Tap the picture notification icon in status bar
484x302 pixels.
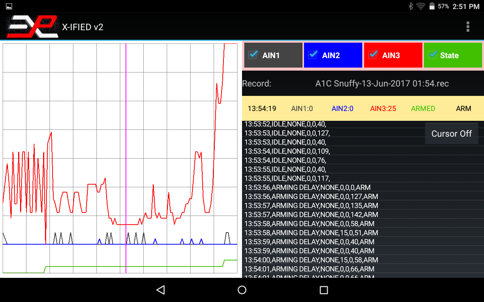point(9,6)
